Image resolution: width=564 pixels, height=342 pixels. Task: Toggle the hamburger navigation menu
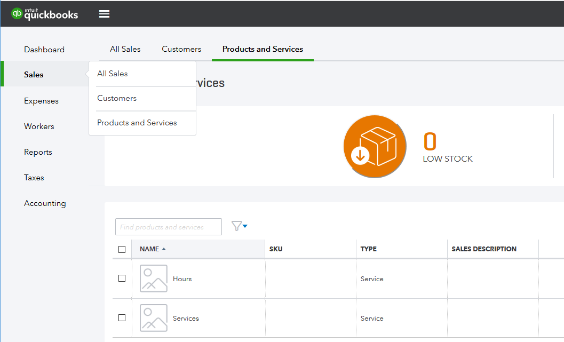pos(104,14)
